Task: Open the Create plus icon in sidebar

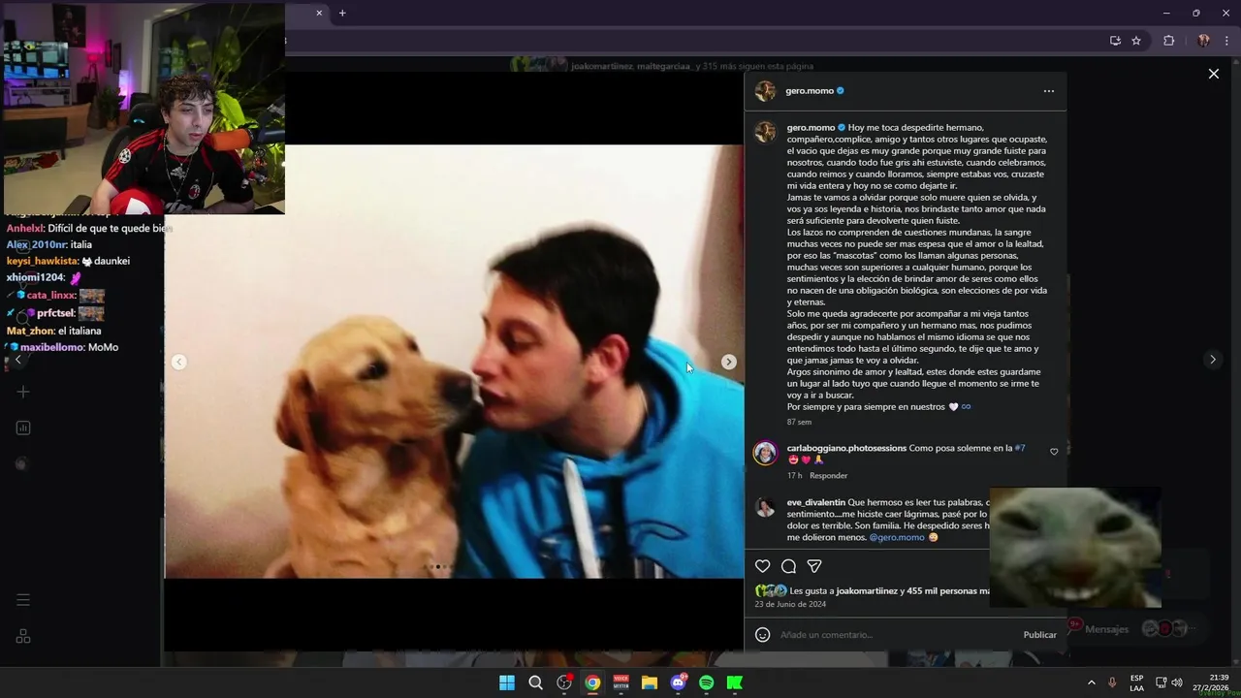Action: 23,392
